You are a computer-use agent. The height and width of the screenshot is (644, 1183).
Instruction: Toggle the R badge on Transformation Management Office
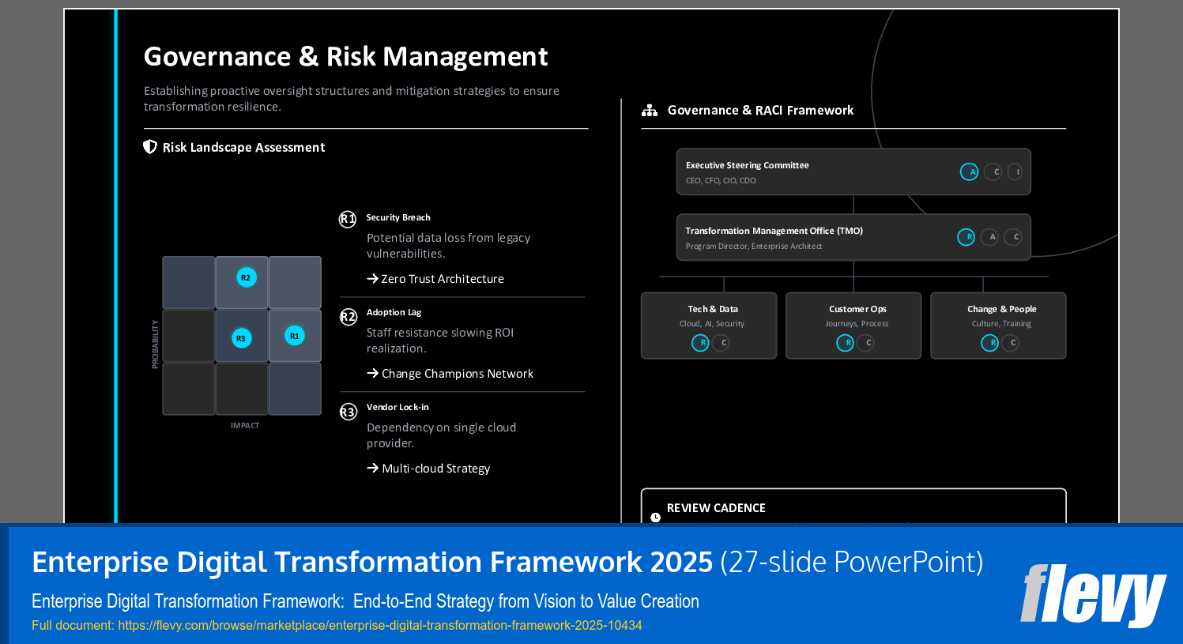pyautogui.click(x=966, y=236)
